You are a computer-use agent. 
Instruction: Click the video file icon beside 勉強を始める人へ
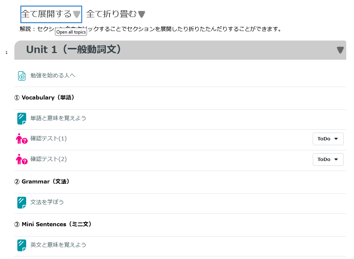[x=22, y=76]
